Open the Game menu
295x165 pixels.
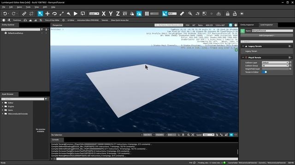coord(19,7)
